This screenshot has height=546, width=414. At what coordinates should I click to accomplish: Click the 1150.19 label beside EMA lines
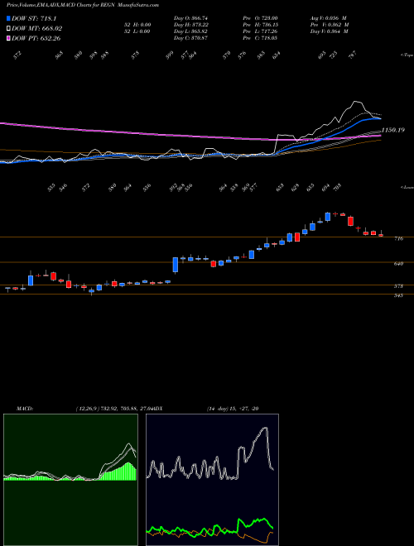tap(392, 130)
